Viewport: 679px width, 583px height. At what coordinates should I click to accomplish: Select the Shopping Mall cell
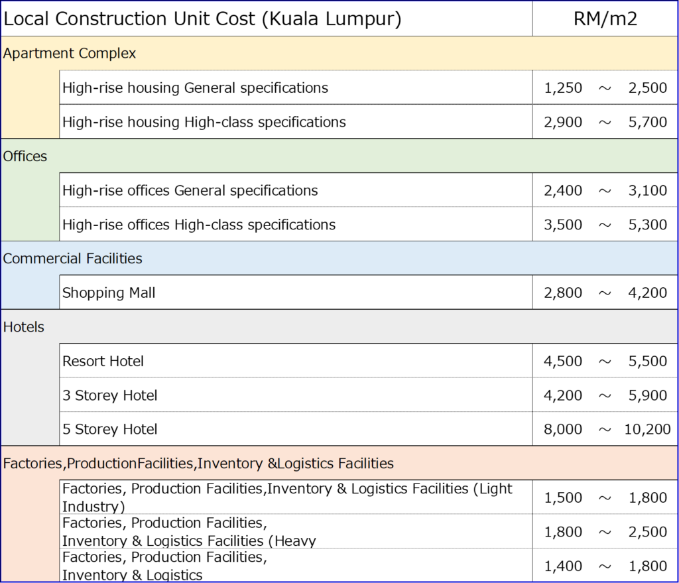click(x=296, y=292)
